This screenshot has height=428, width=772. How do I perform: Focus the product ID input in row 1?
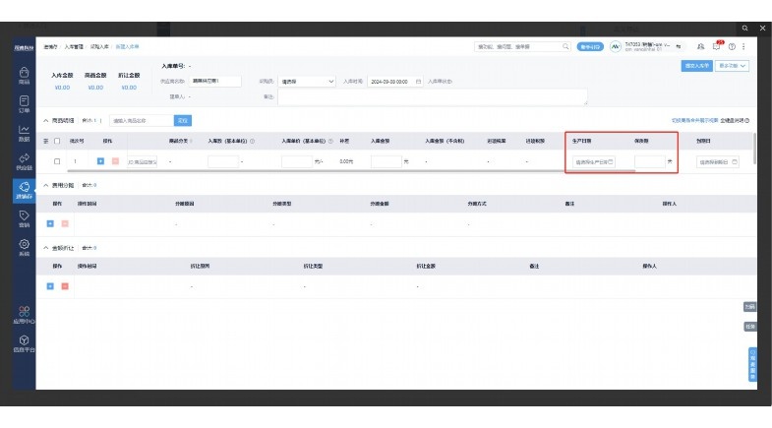tap(142, 161)
